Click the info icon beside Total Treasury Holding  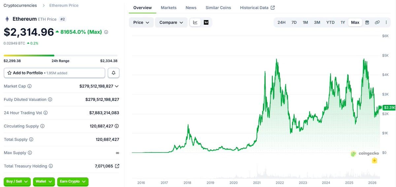point(51,166)
